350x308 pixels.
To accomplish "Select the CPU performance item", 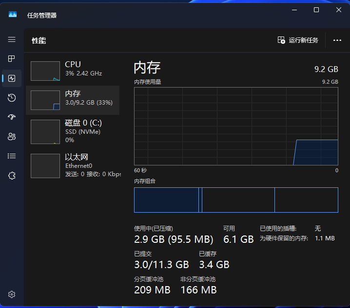I will click(73, 71).
